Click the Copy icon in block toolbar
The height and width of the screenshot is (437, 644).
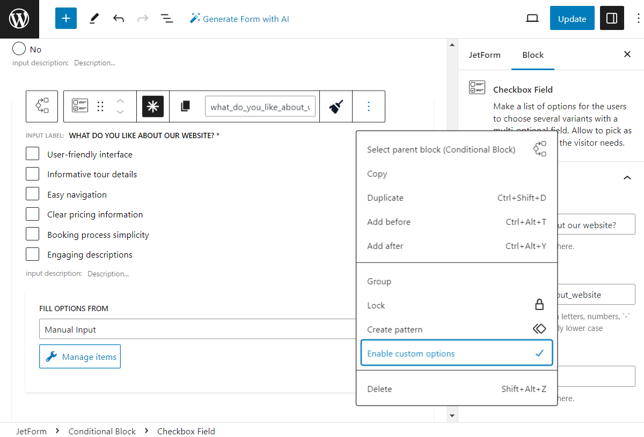[185, 106]
